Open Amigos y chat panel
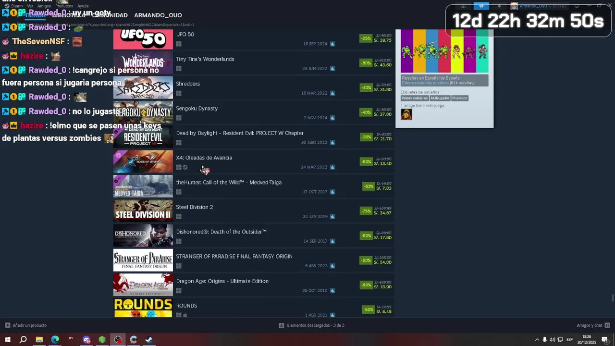Viewport: 615px width, 346px height. 593,325
